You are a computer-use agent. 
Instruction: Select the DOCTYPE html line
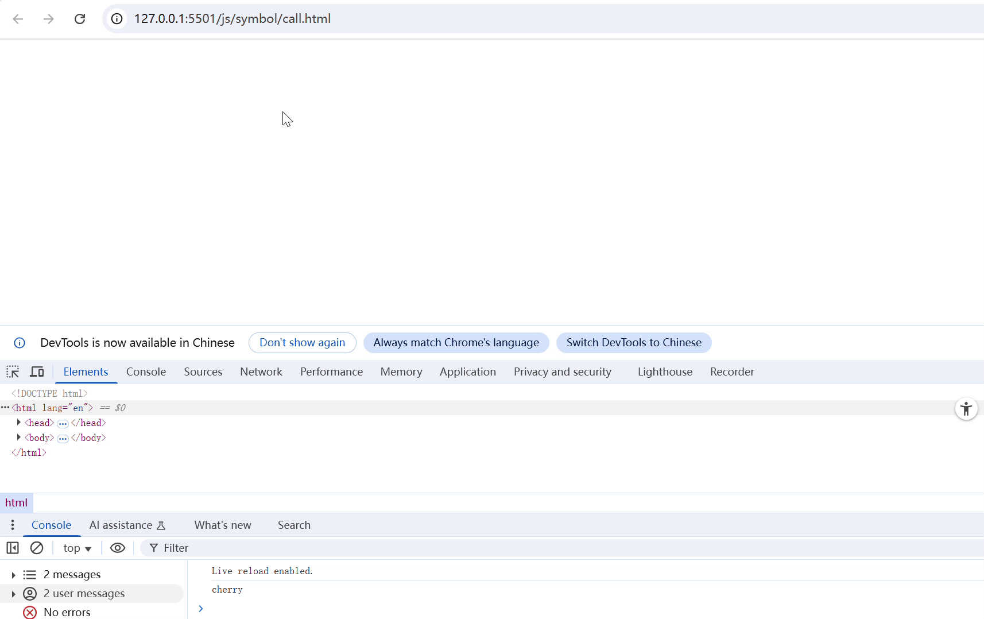(50, 394)
